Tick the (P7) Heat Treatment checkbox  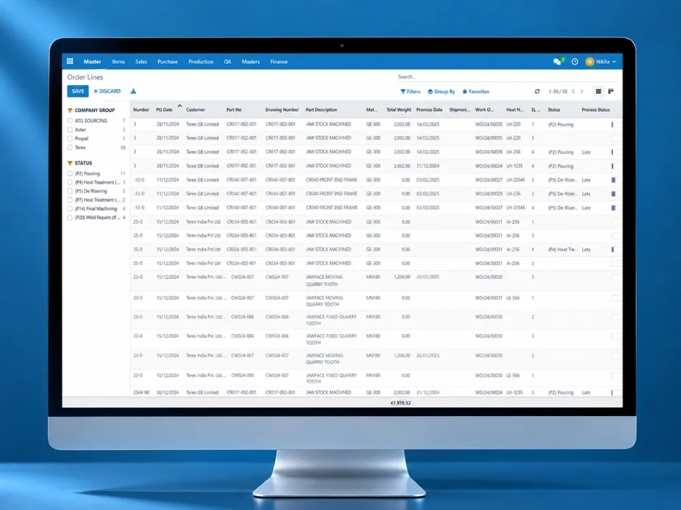tap(70, 200)
